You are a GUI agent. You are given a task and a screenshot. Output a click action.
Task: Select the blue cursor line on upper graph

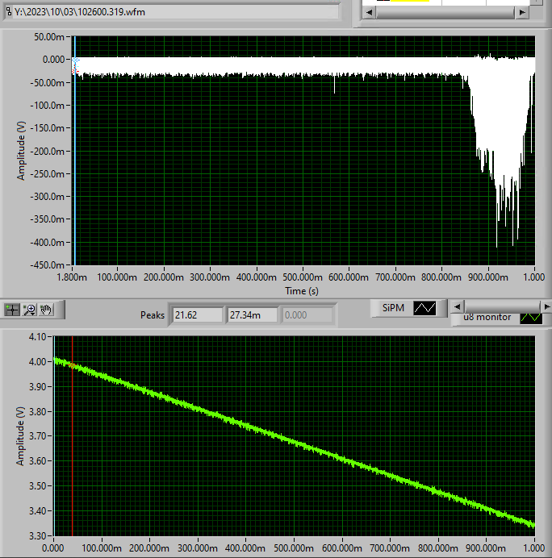75,160
